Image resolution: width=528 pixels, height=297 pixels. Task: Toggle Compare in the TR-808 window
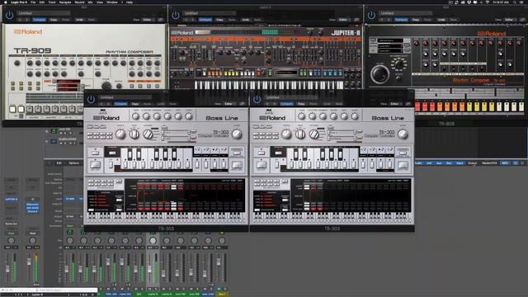401,20
